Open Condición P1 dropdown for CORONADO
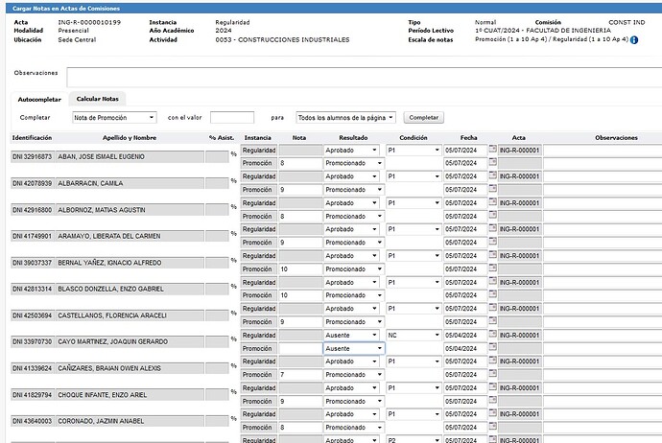Image resolution: width=662 pixels, height=443 pixels. (414, 414)
